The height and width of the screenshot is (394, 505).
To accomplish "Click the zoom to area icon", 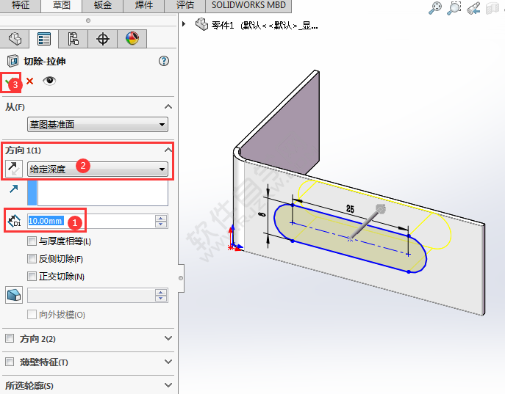I will tap(454, 8).
